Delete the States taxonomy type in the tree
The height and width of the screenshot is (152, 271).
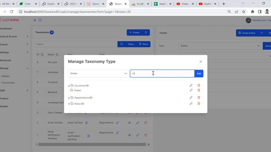point(199,90)
